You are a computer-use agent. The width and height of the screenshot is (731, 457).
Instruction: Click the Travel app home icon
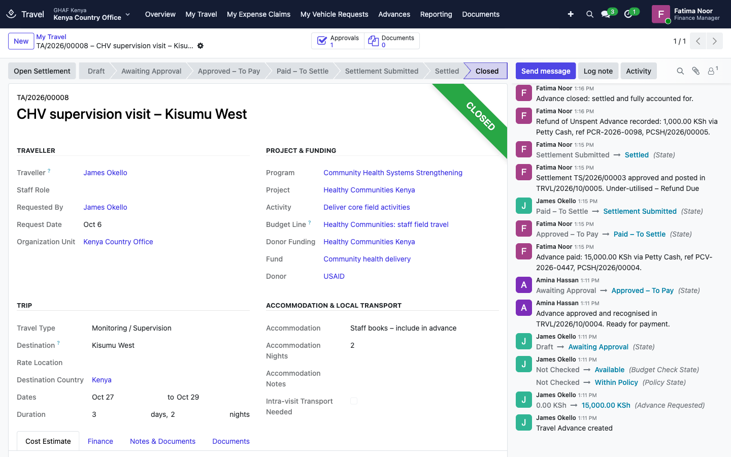(x=11, y=14)
